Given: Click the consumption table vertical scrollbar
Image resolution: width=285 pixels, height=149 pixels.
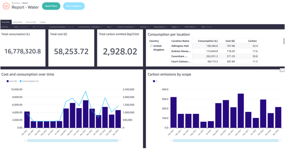Looking at the screenshot, I should [284, 41].
